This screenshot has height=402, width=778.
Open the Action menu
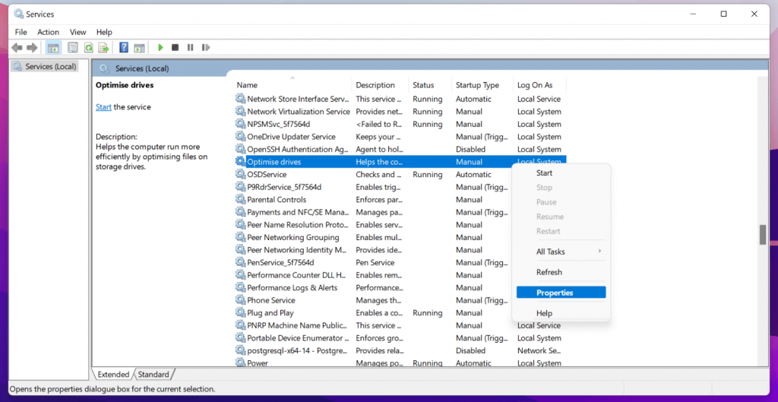coord(48,32)
